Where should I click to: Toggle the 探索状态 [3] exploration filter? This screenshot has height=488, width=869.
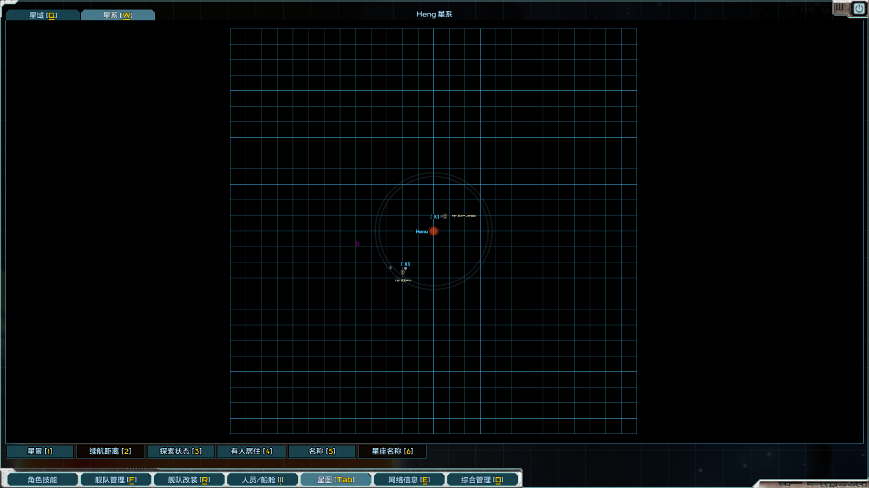pos(181,451)
